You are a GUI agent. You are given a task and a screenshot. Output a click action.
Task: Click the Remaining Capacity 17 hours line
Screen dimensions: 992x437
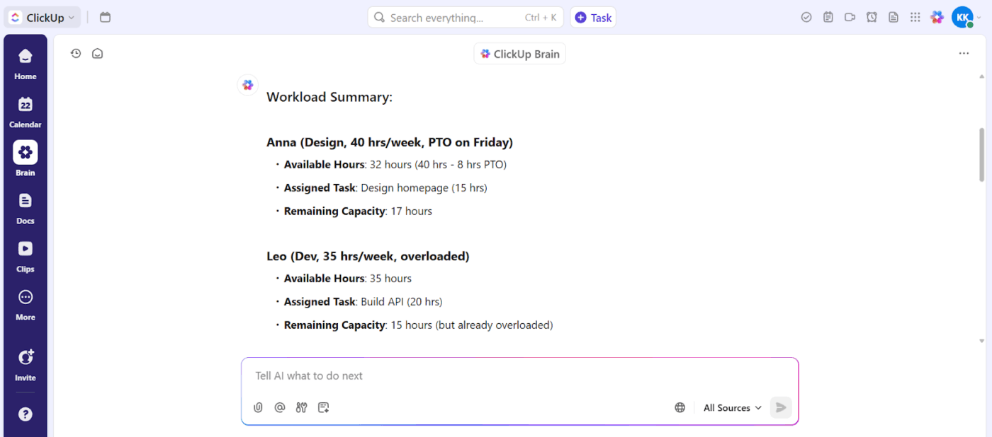358,211
